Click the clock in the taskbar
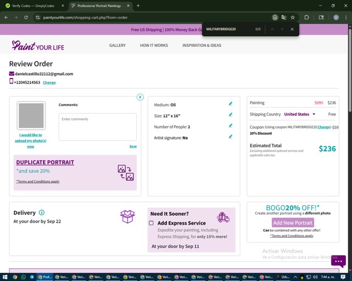This screenshot has width=352, height=281. (328, 277)
